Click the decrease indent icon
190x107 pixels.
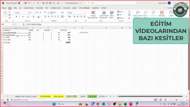point(55,17)
